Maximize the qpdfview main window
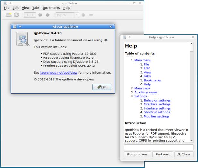 tap(134, 3)
